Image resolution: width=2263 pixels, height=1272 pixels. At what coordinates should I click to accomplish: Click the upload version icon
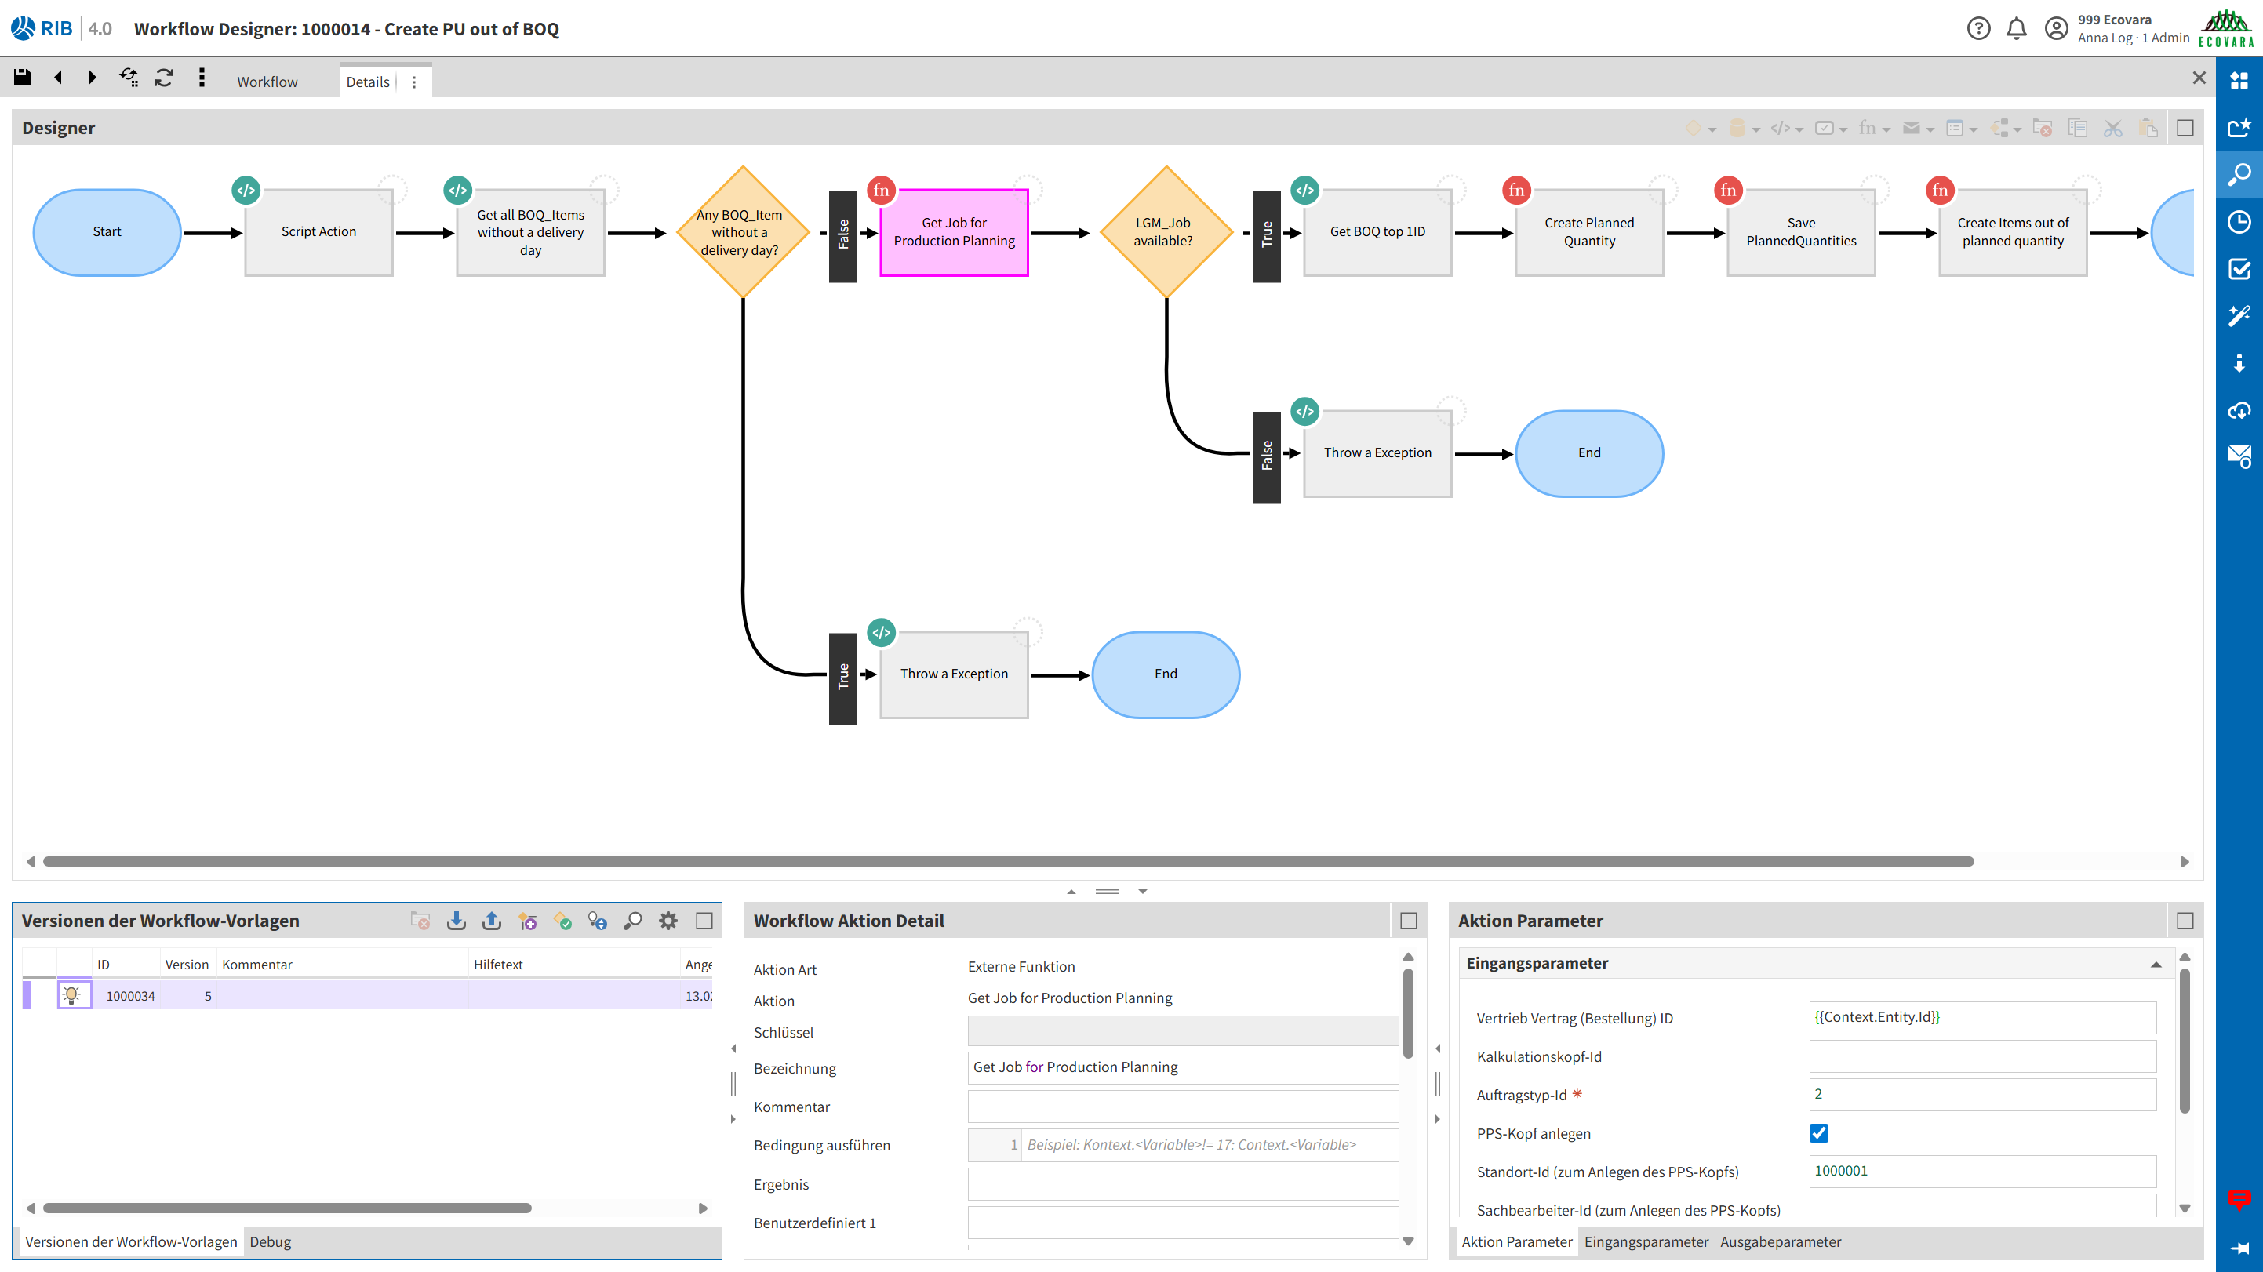point(492,921)
